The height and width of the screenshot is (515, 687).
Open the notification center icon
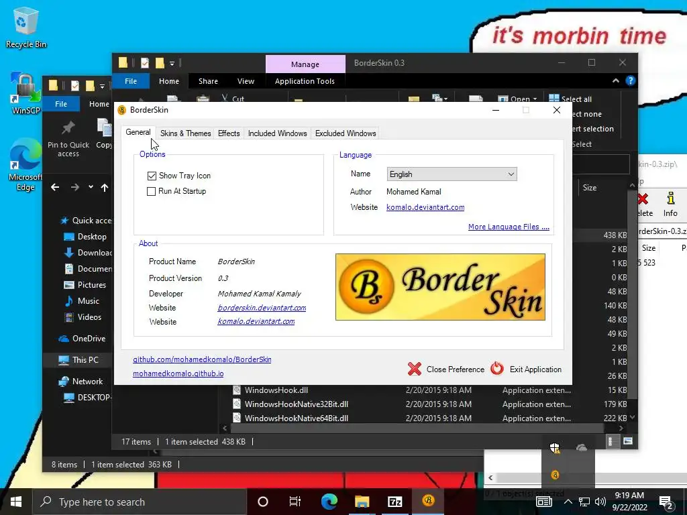click(x=666, y=502)
